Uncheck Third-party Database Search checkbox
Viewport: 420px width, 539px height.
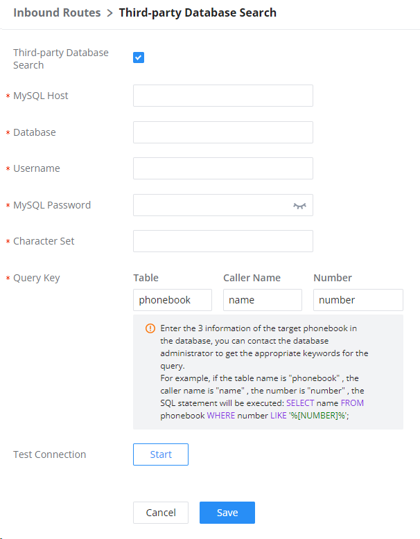click(139, 58)
